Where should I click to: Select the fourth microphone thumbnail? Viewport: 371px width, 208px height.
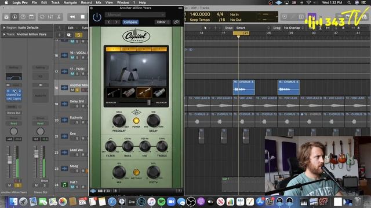pos(159,92)
